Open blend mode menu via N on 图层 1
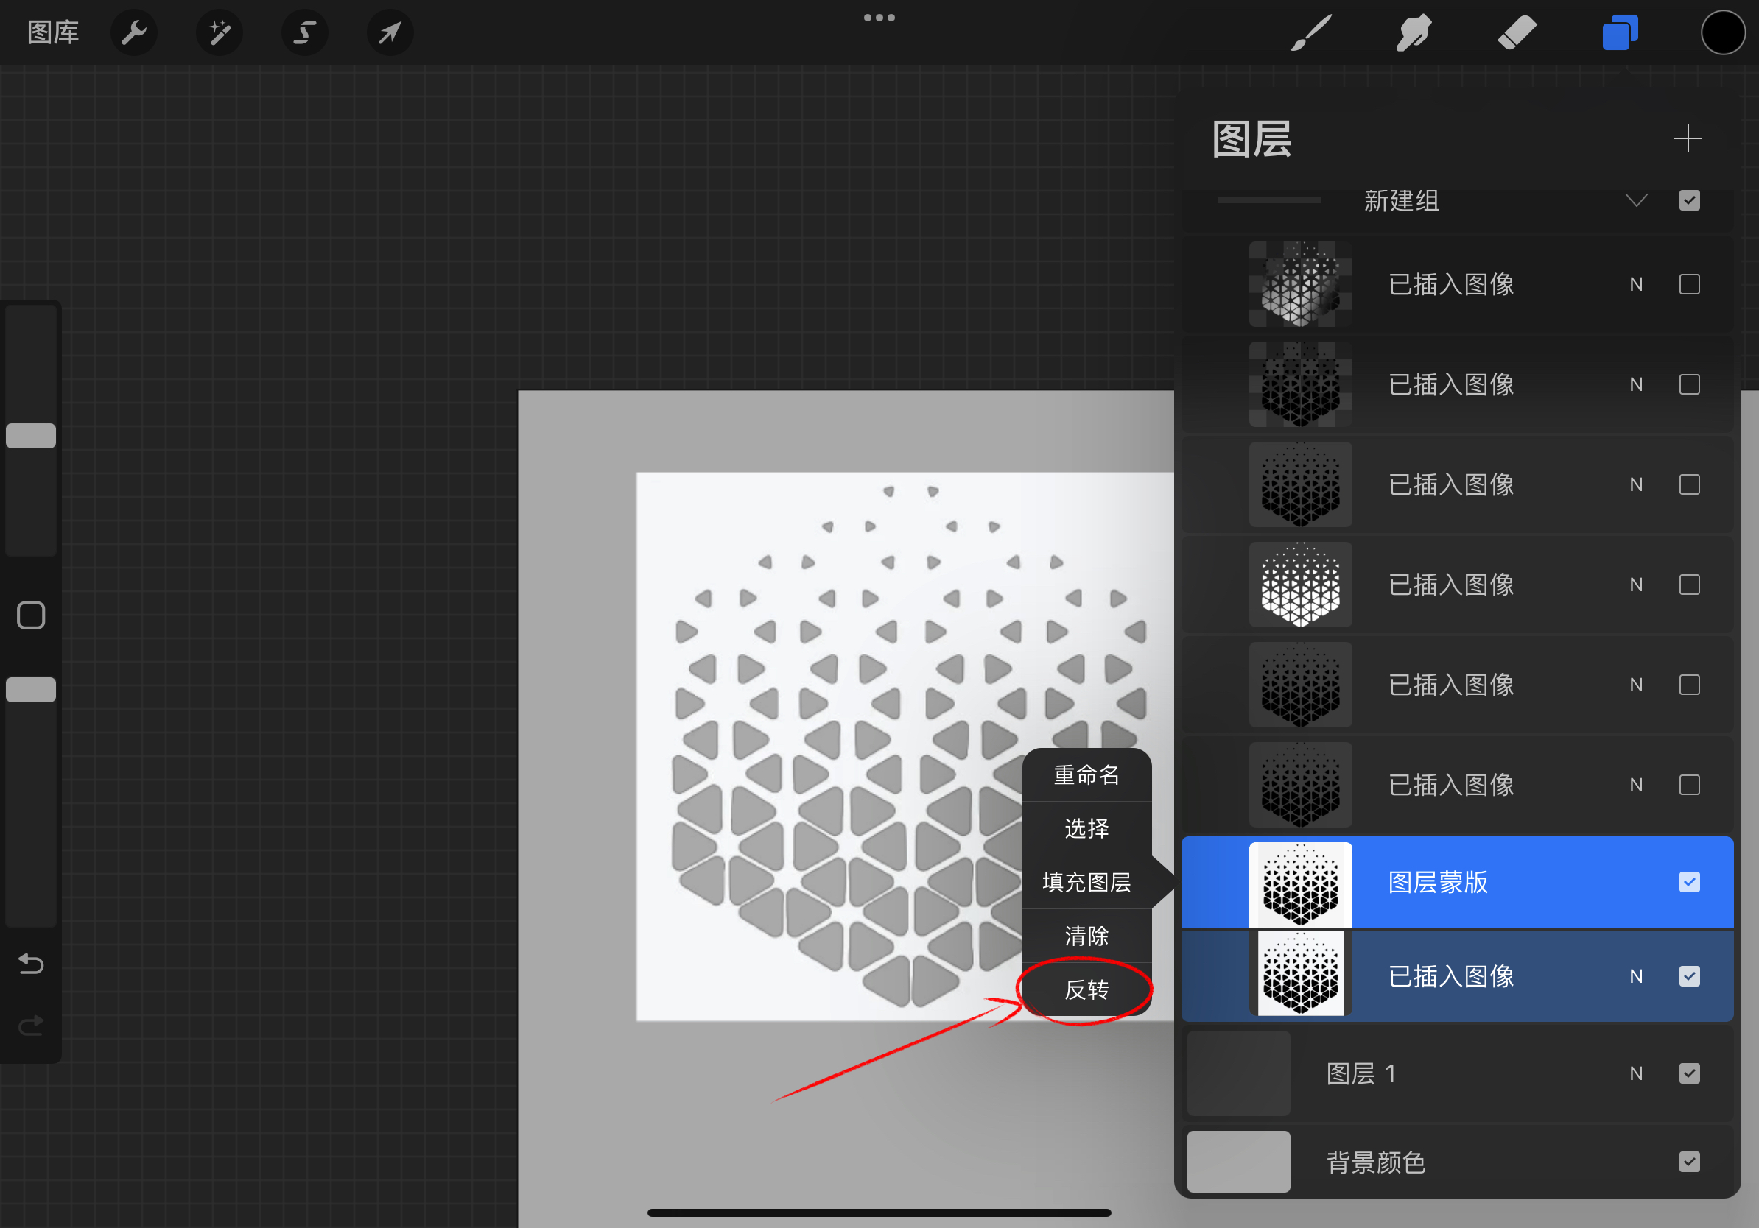 pos(1637,1073)
